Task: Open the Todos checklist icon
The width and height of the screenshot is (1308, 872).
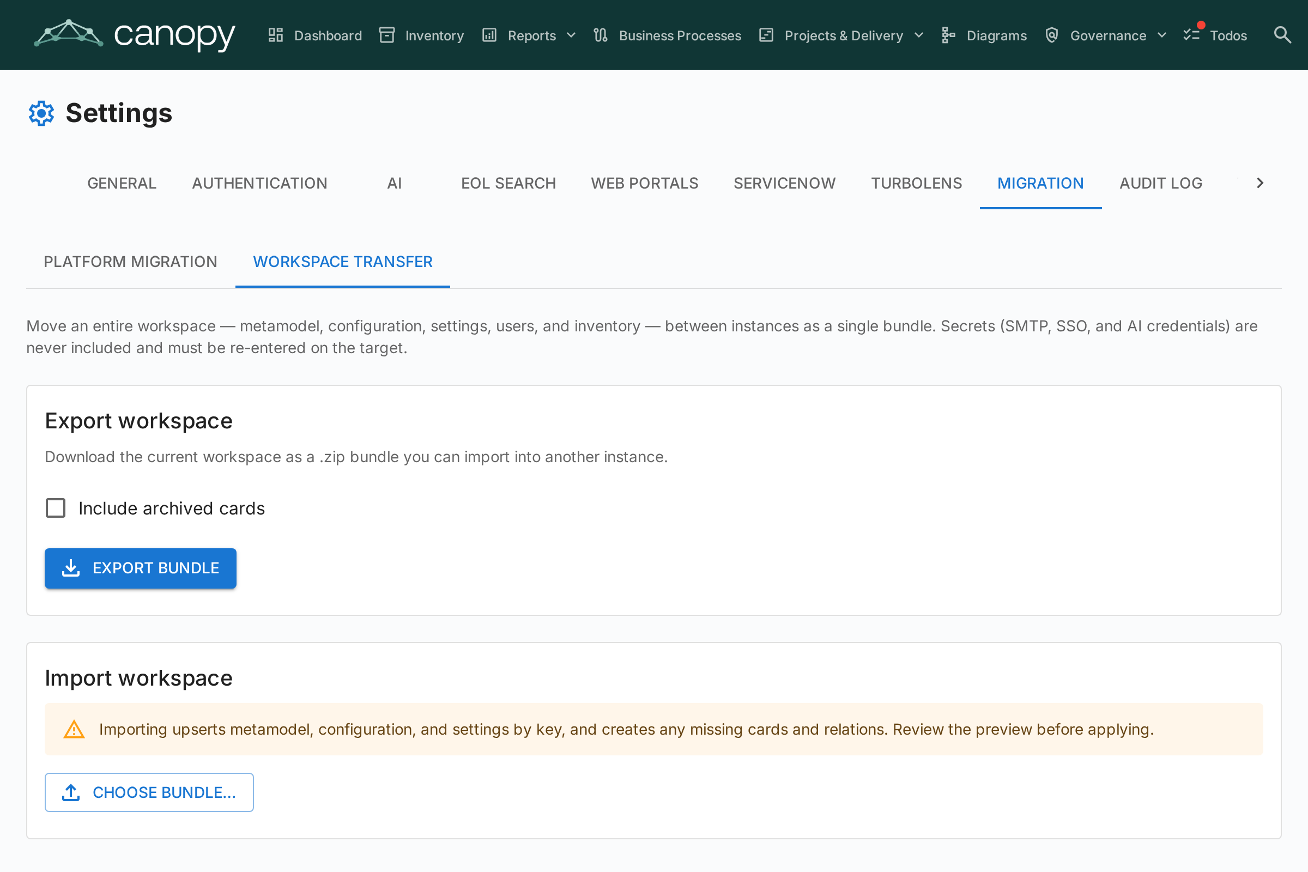Action: click(1192, 34)
